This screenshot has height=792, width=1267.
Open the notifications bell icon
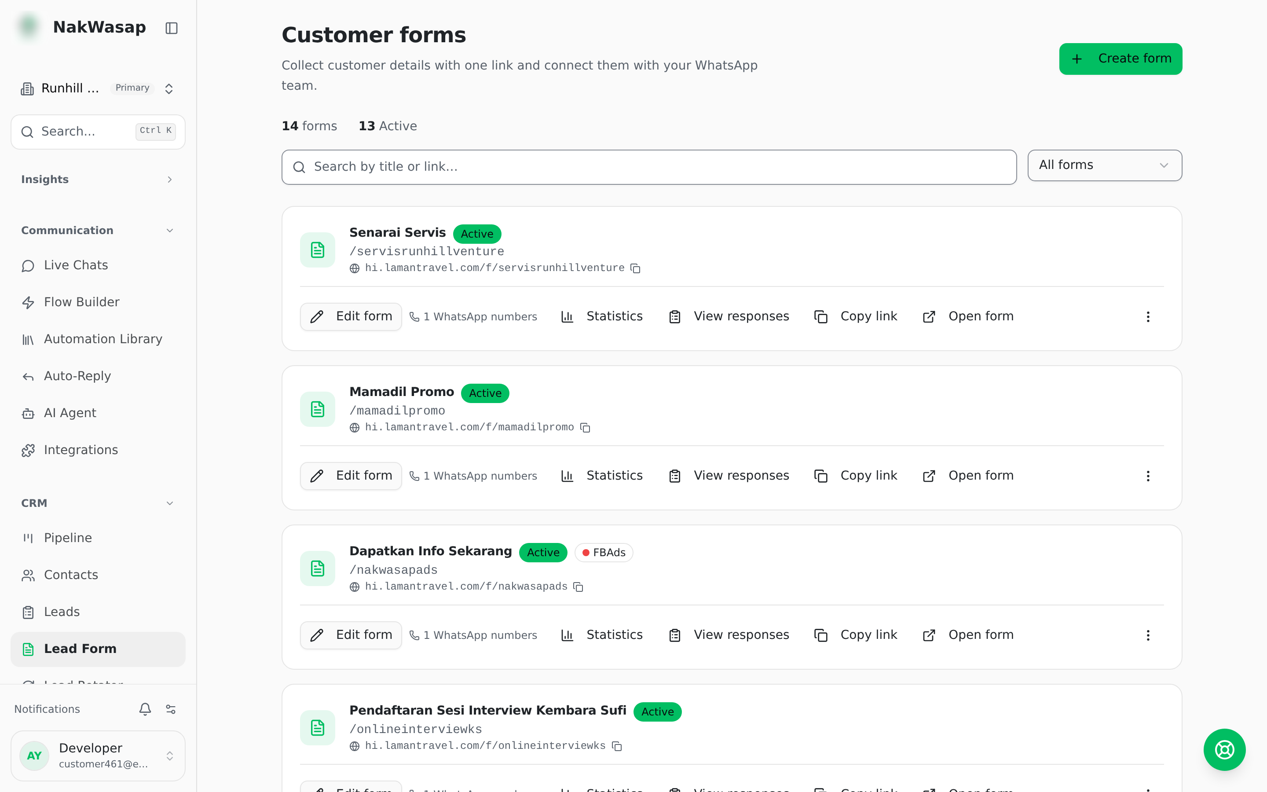point(145,709)
